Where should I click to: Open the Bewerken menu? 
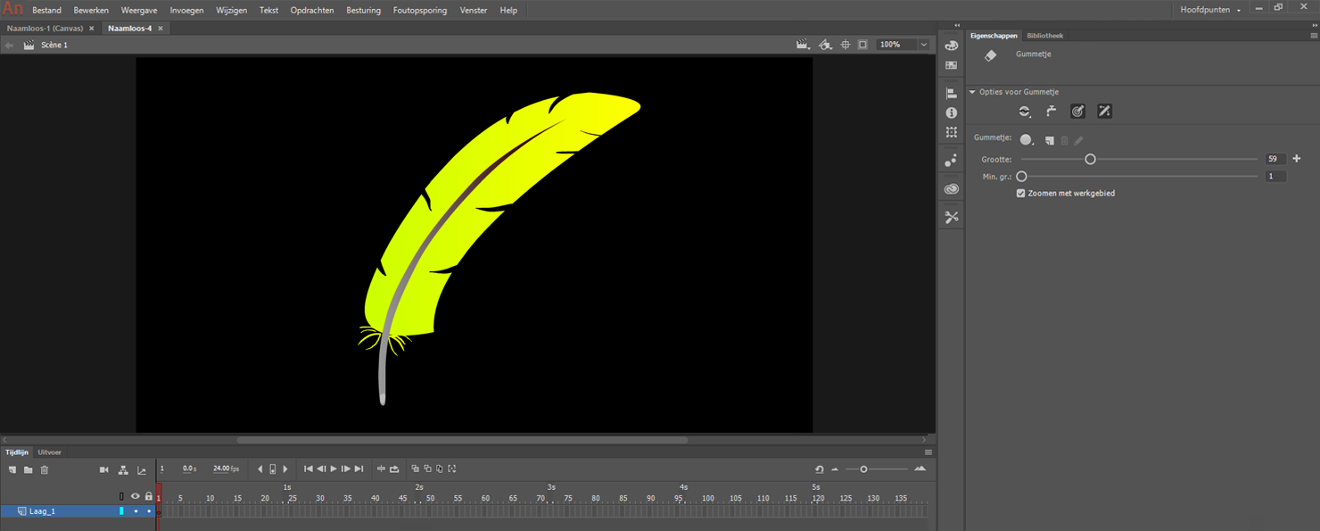(x=91, y=11)
